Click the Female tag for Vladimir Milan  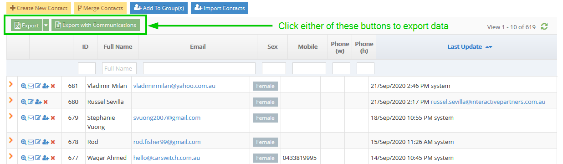click(265, 86)
